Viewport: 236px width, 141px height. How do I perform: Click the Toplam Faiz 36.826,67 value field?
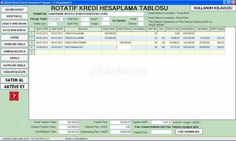coord(120,122)
